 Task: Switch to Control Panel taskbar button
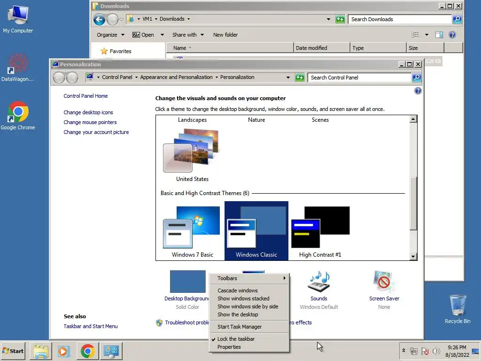tap(111, 351)
